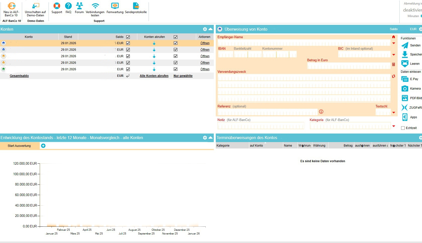
Task: Open the FAQ help icon
Action: (x=68, y=6)
